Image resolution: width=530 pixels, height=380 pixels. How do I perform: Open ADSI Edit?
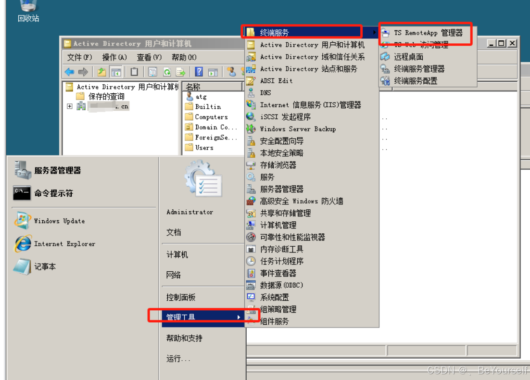point(311,81)
